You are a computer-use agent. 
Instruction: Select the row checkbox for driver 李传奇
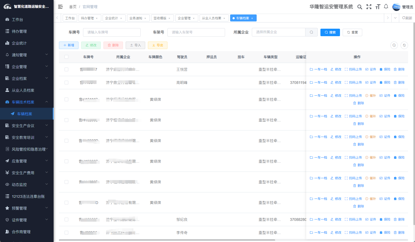pos(66,233)
